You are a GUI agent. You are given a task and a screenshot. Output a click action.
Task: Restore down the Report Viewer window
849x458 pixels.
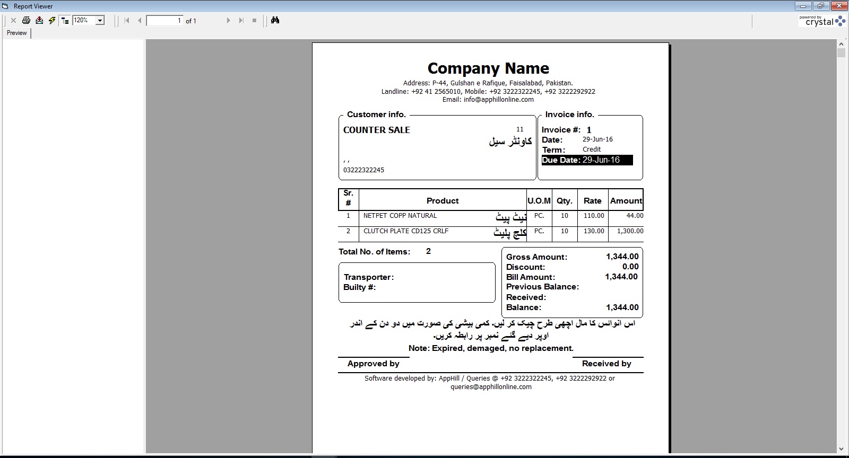[x=821, y=6]
